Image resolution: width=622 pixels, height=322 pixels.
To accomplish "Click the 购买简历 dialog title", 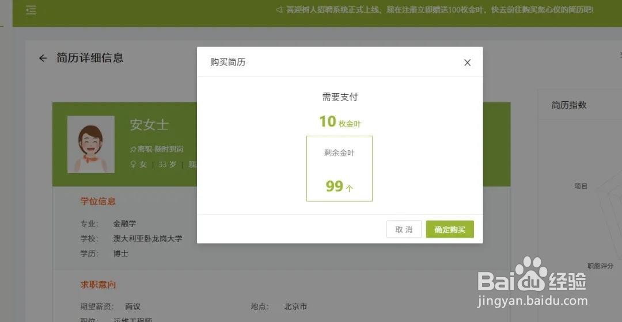I will (x=227, y=62).
